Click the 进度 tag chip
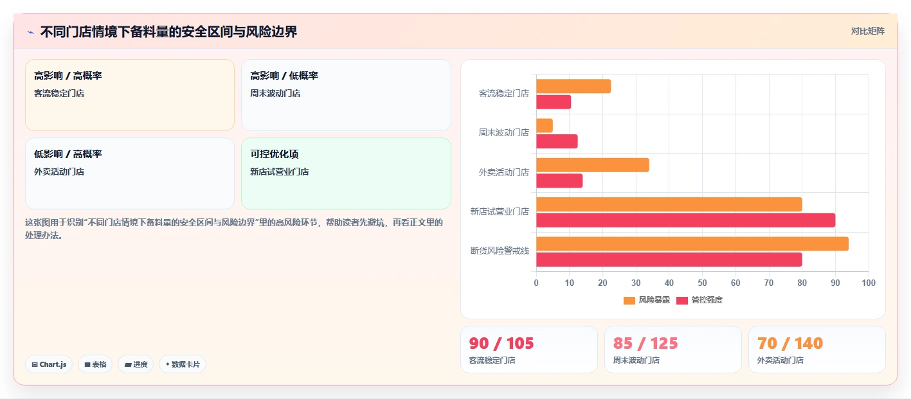Image resolution: width=911 pixels, height=399 pixels. (x=136, y=364)
